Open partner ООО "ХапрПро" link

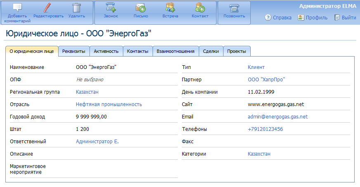[266, 80]
